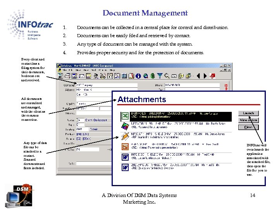Image resolution: width=279 pixels, height=209 pixels.
Task: Click the Client - On Account status text
Action: (96, 120)
